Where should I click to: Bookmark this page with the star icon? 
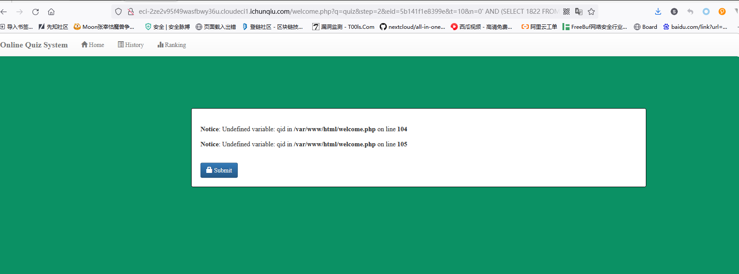coord(591,12)
